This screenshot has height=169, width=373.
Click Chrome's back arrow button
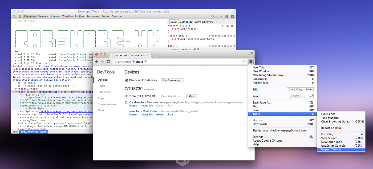click(97, 61)
